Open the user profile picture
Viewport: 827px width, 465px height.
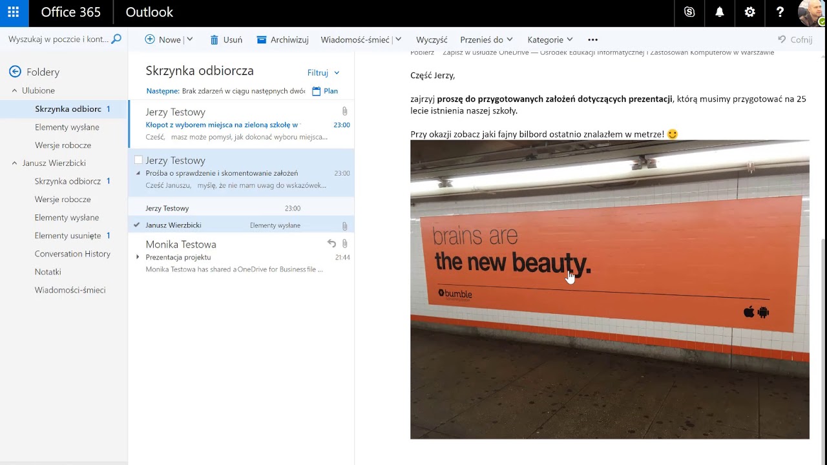click(811, 12)
